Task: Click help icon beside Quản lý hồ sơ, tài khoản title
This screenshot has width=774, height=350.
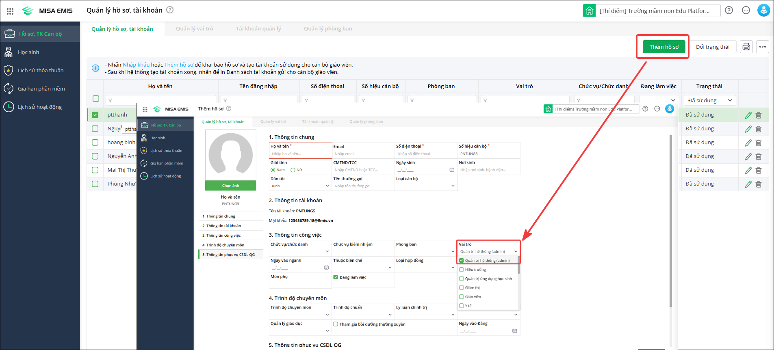Action: coord(170,10)
